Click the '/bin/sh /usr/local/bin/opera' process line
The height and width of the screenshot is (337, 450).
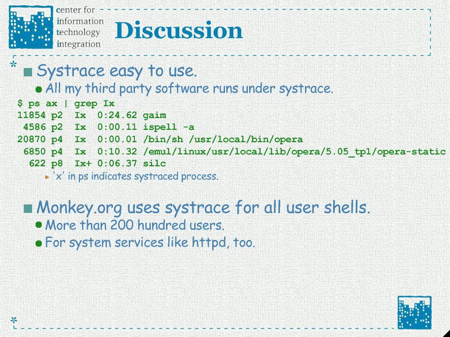pos(160,140)
